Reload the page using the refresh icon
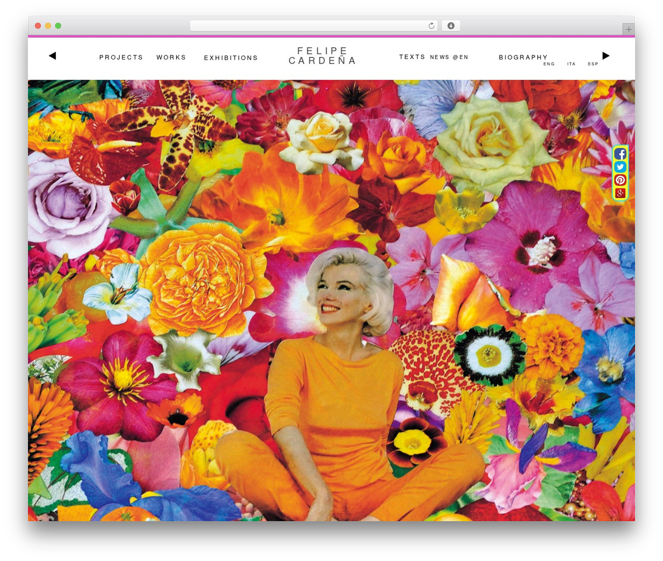Image resolution: width=663 pixels, height=561 pixels. (x=431, y=26)
